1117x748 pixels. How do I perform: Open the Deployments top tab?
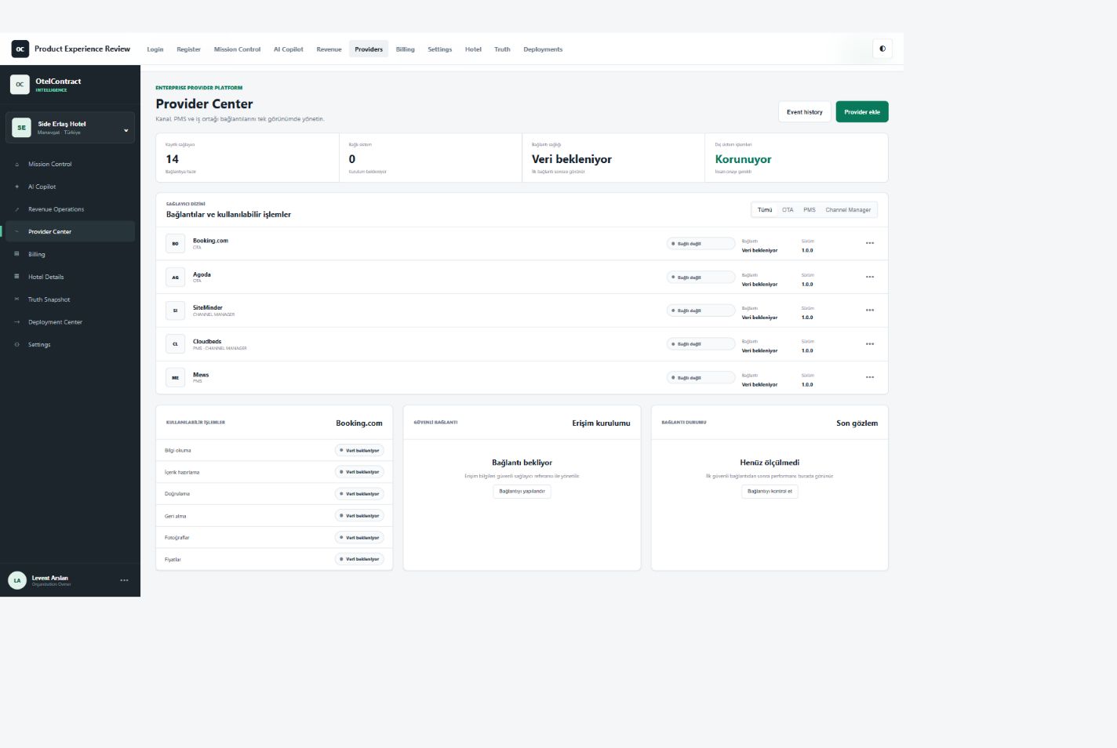pos(543,49)
